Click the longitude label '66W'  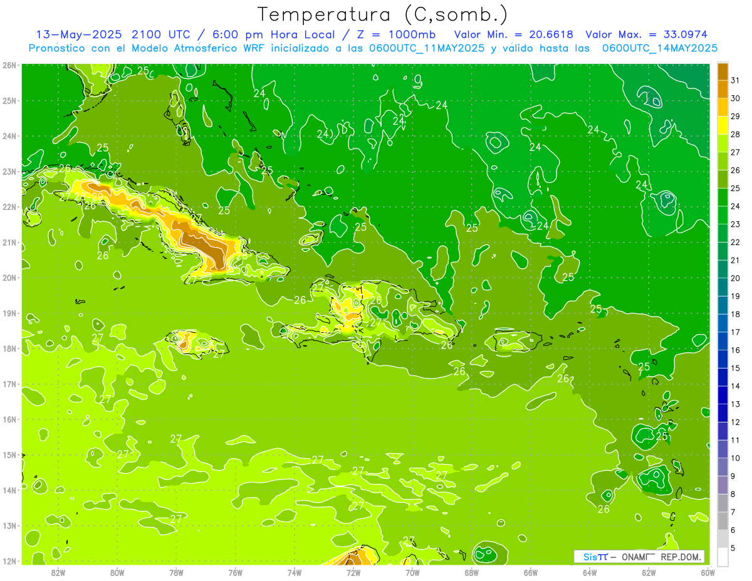(531, 572)
